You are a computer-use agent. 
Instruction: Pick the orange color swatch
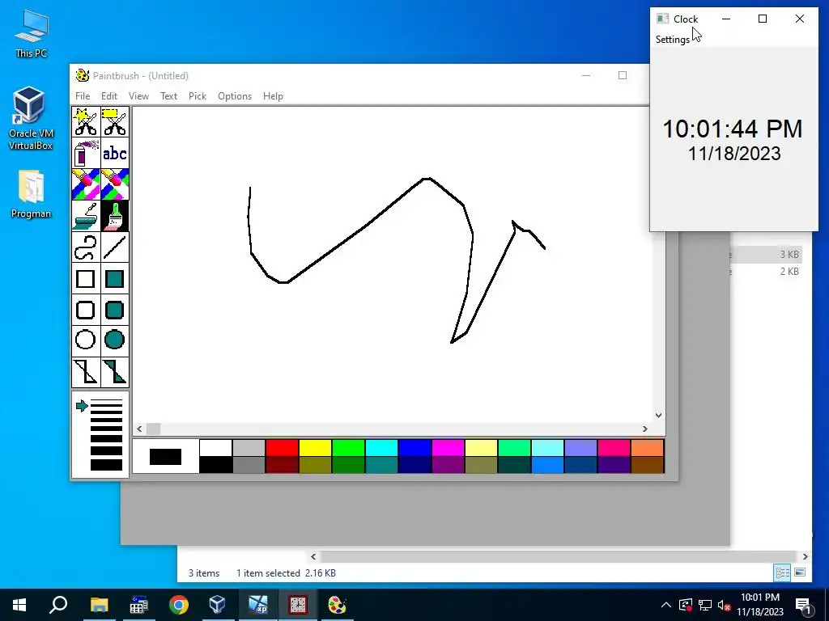pyautogui.click(x=647, y=448)
